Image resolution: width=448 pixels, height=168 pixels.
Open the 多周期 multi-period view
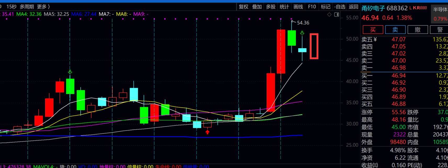[27, 7]
